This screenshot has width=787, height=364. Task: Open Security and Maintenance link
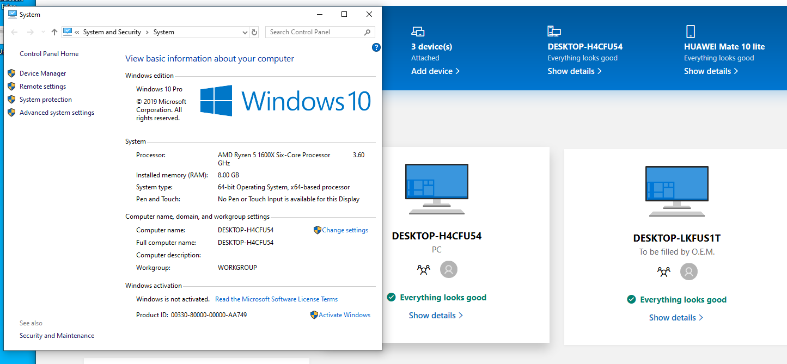[x=57, y=336]
